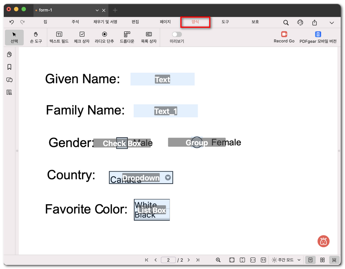Screen dimensions: 345x269
Task: Pick the 목록 상자 list box tool
Action: (x=148, y=37)
